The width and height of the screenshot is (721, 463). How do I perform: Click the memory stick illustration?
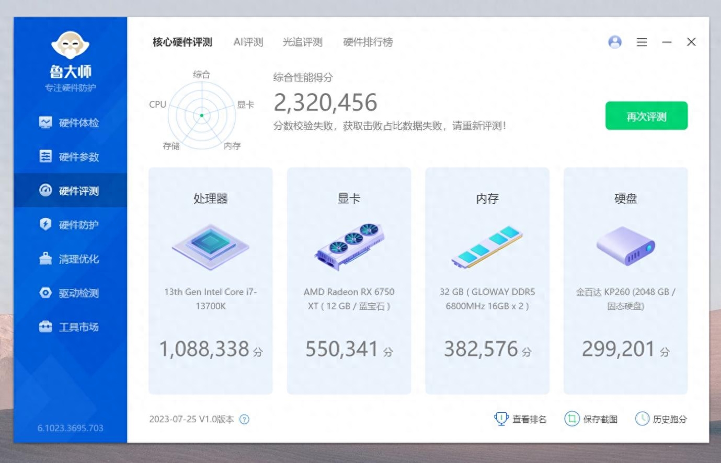tap(487, 247)
